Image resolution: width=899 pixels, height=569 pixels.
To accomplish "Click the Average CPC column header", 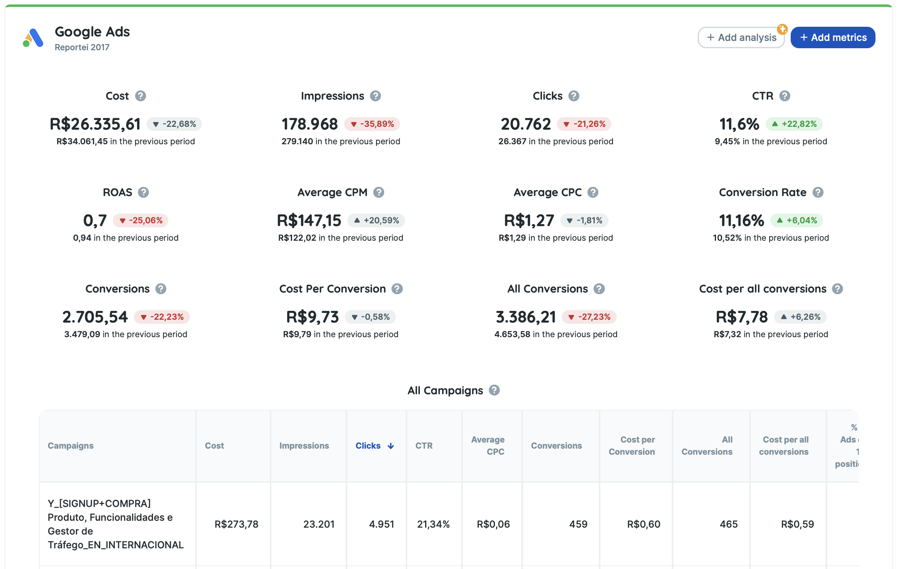I will 488,446.
